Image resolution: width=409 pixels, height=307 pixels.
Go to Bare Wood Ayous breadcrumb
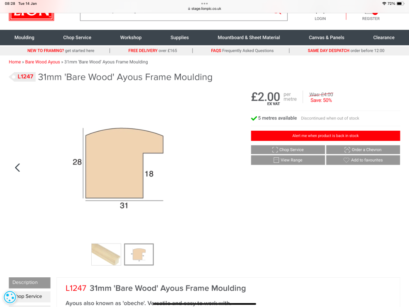pos(43,62)
